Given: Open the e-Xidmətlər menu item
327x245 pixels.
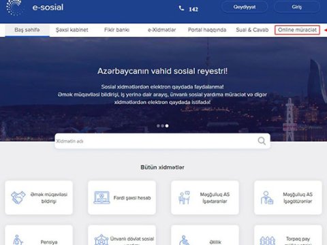Looking at the screenshot, I should (x=161, y=30).
